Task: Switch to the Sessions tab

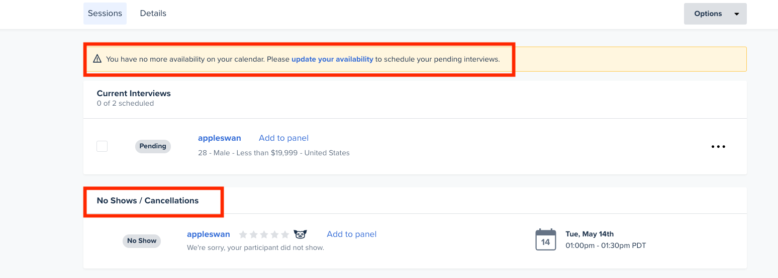Action: [x=105, y=14]
